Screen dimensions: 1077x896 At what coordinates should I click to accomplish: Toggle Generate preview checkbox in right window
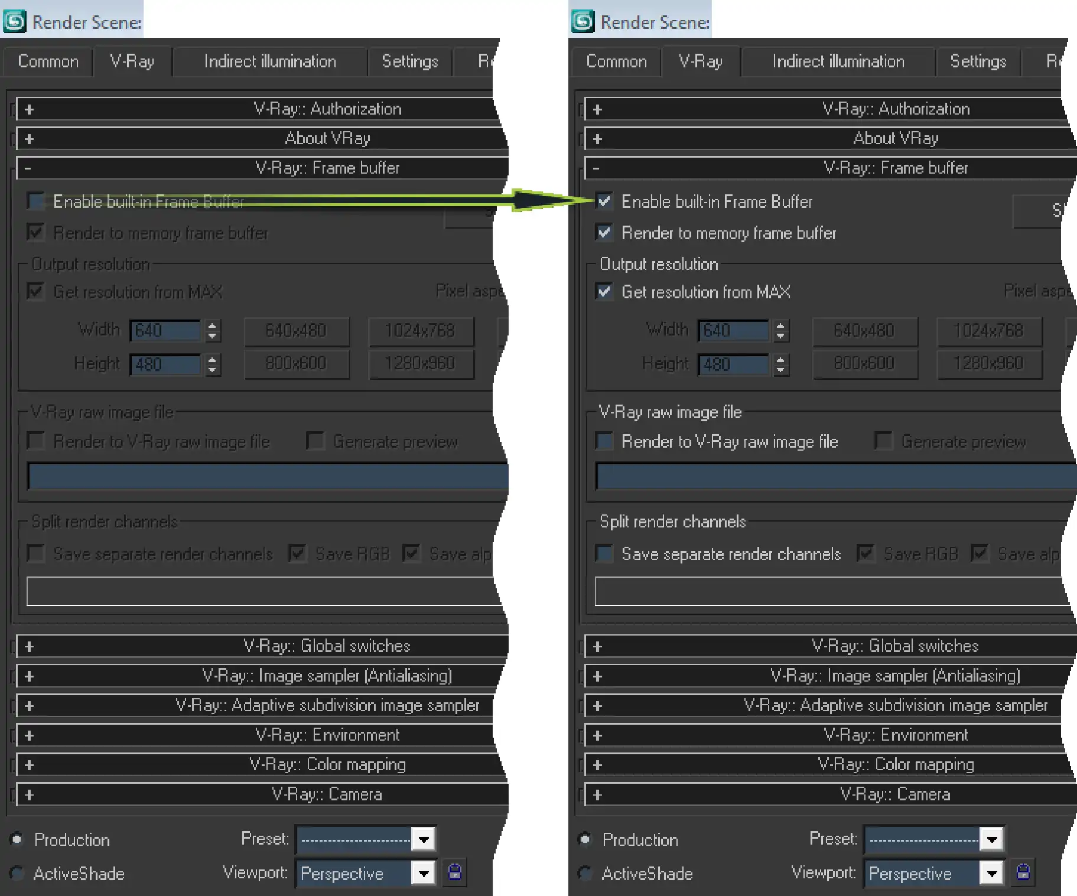tap(883, 441)
